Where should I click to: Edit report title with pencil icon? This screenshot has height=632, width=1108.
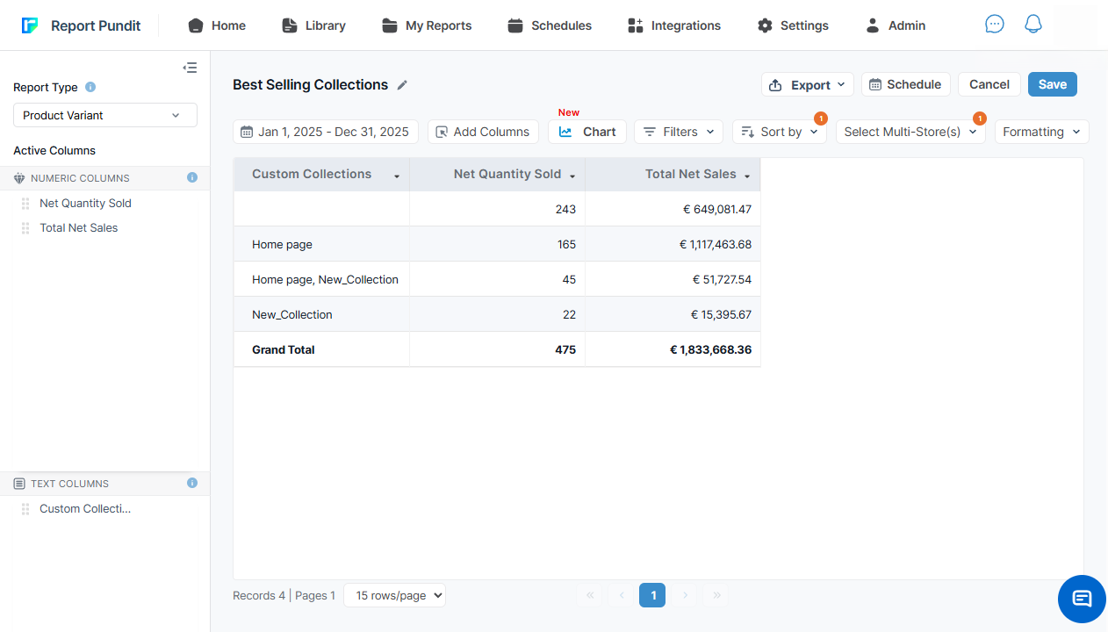(402, 85)
